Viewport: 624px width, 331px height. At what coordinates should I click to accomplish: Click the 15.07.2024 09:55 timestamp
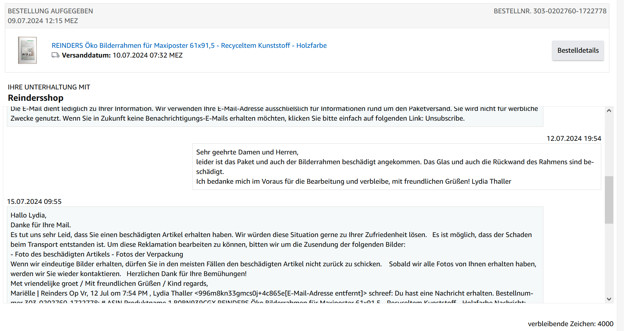point(34,202)
